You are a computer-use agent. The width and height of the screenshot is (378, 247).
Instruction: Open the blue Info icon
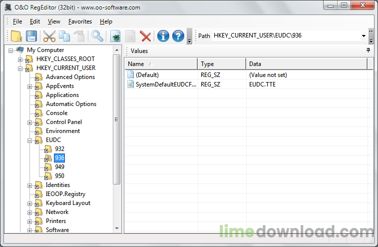click(163, 36)
